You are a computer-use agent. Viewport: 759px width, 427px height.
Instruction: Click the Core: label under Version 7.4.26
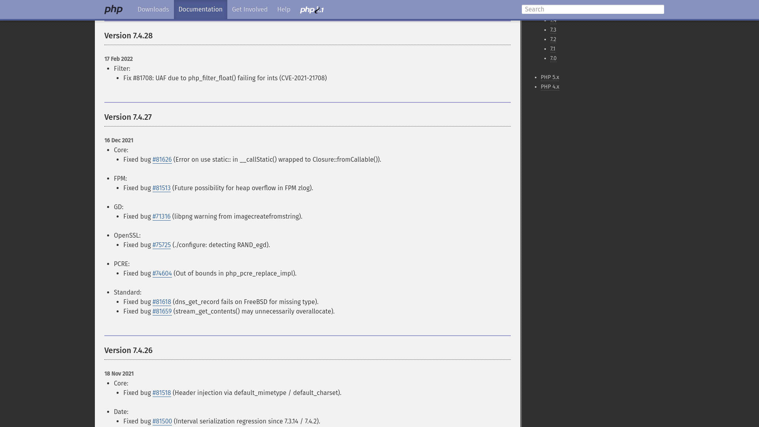coord(121,384)
